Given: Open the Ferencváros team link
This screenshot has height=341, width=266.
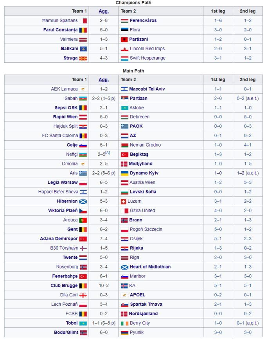Looking at the screenshot, I should click(144, 21).
